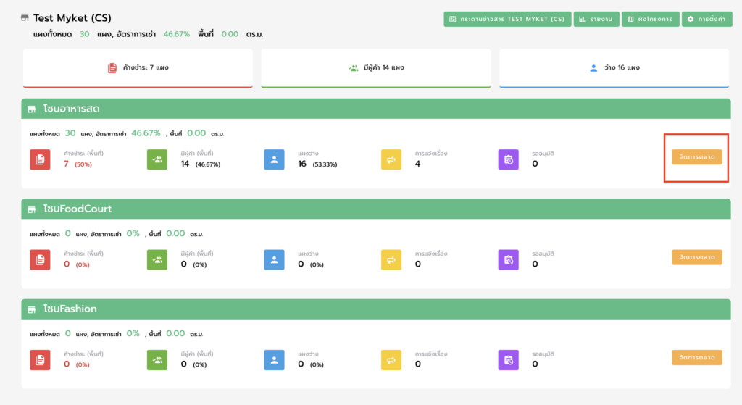Screen dimensions: 742x405
Task: Click จัดการตลาด for โซนFoodCourt
Action: coord(696,257)
